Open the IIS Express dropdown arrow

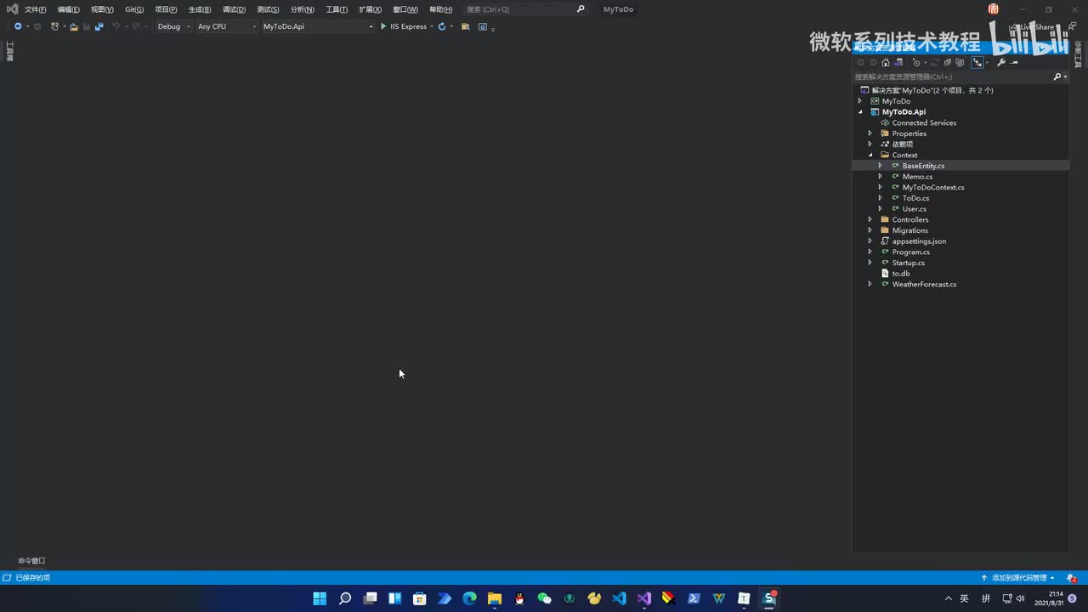point(432,26)
